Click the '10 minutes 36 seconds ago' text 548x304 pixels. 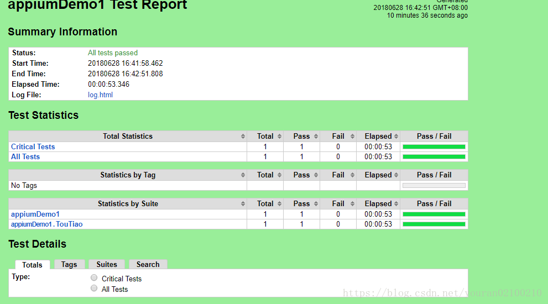[427, 15]
